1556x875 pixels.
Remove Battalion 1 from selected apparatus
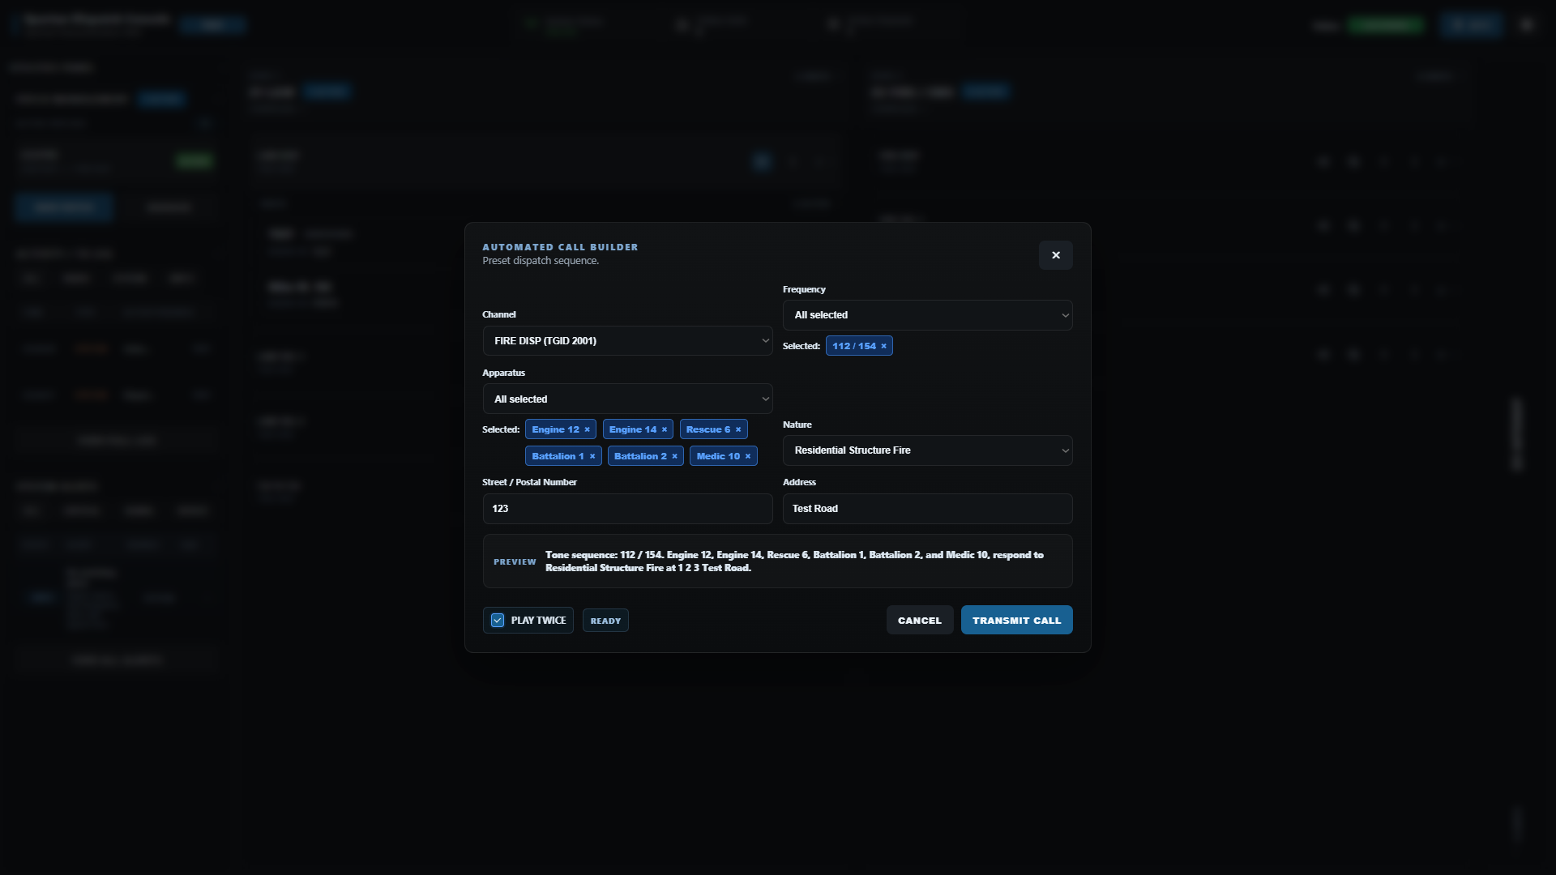click(x=592, y=456)
